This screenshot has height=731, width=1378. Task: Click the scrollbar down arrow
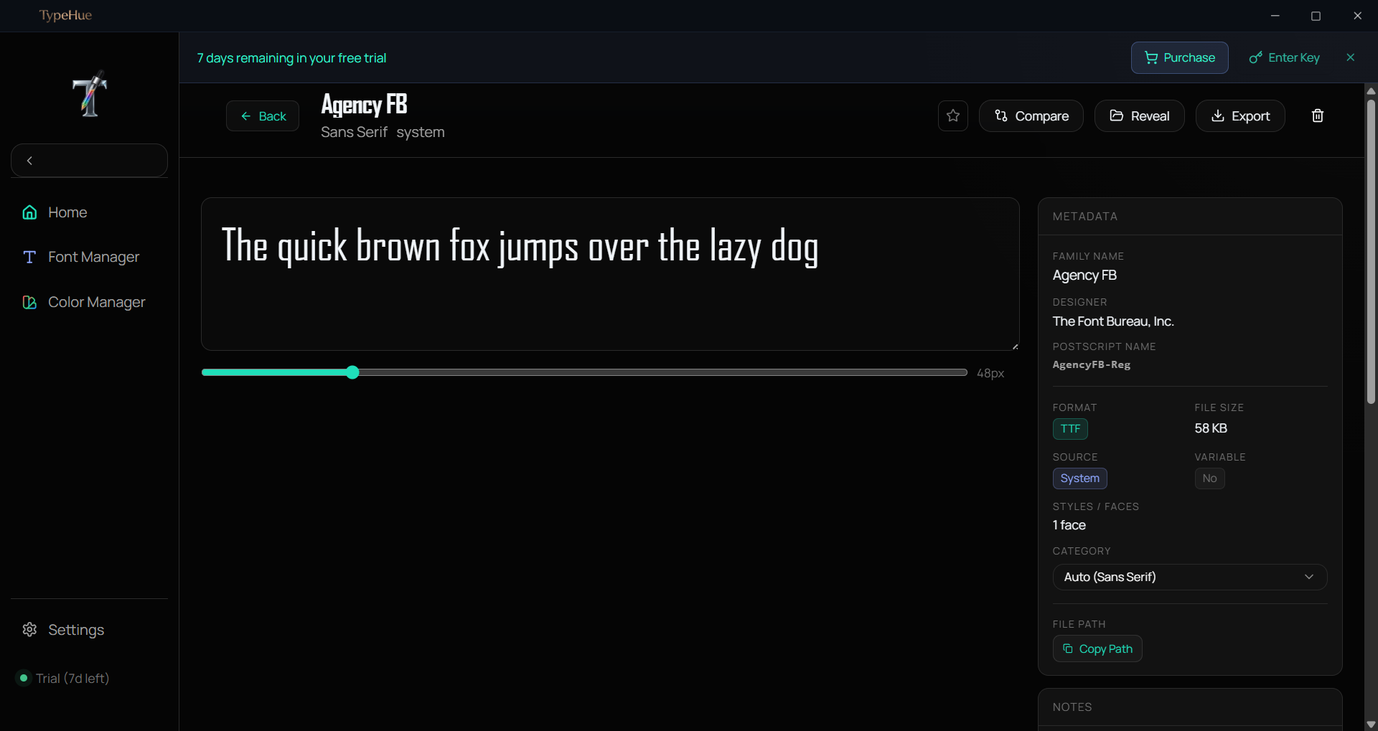[x=1371, y=725]
